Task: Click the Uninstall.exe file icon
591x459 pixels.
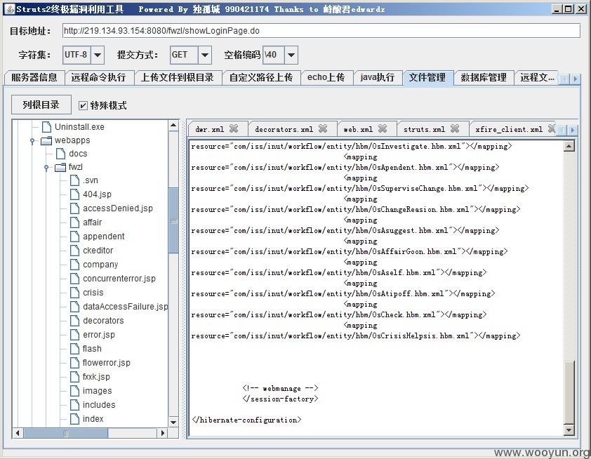Action: coord(46,127)
